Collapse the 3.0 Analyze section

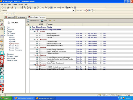pos(34,47)
